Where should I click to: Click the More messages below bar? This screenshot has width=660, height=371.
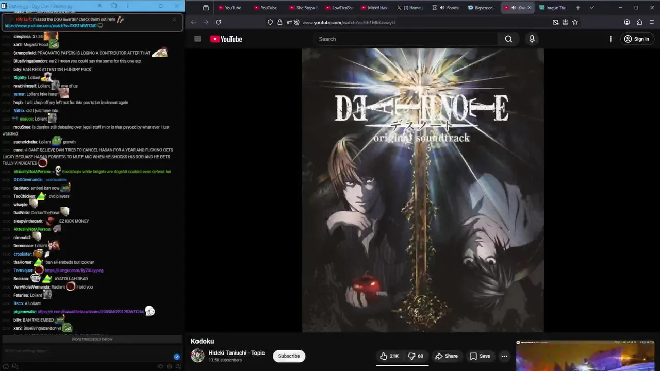pyautogui.click(x=92, y=339)
